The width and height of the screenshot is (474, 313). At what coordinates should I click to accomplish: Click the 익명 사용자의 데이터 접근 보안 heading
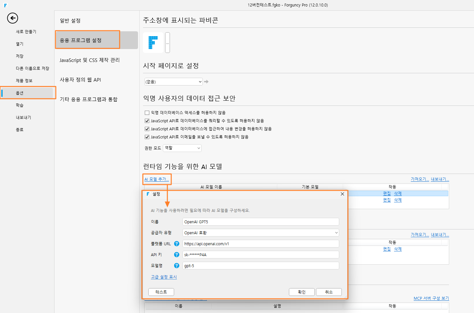pyautogui.click(x=189, y=98)
